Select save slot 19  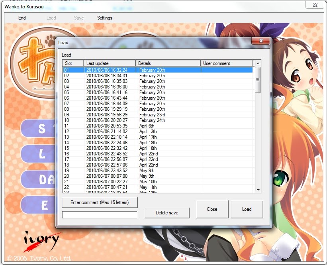pyautogui.click(x=158, y=171)
